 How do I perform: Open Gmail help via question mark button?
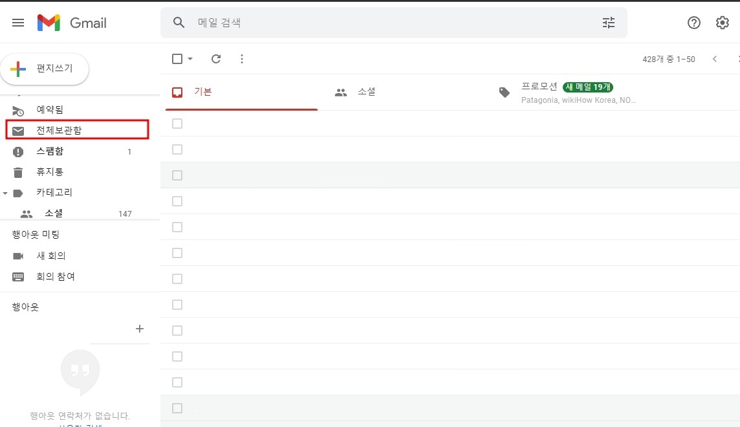(x=693, y=22)
